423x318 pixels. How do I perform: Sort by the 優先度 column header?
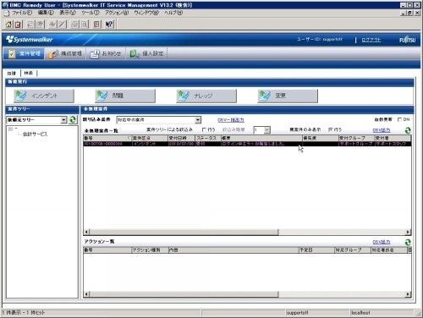321,138
